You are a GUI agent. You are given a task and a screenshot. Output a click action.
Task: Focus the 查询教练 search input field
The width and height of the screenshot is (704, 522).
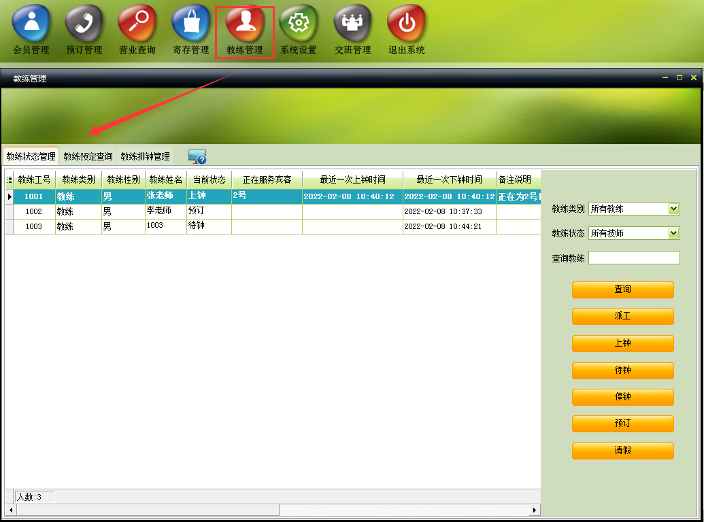(634, 258)
